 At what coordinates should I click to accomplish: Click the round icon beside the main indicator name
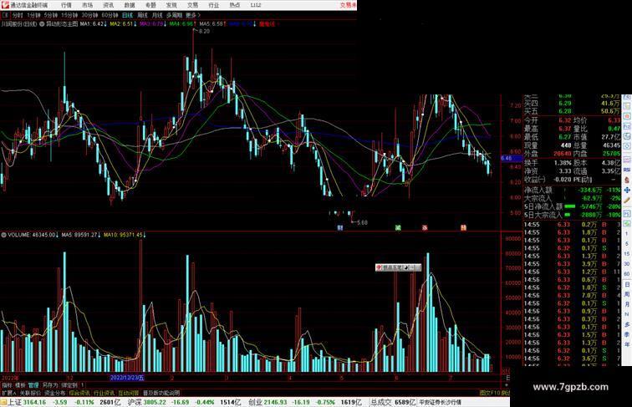[42, 24]
